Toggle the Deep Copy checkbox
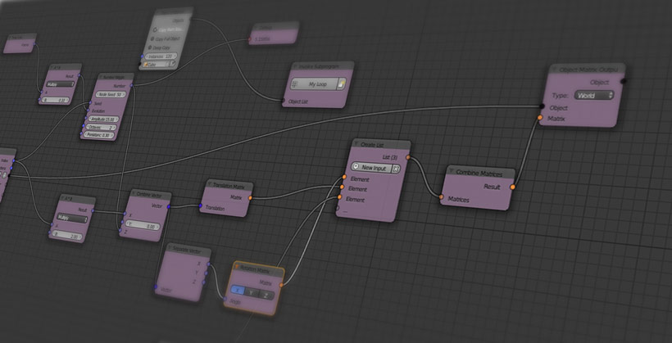This screenshot has width=672, height=343. tap(160, 47)
